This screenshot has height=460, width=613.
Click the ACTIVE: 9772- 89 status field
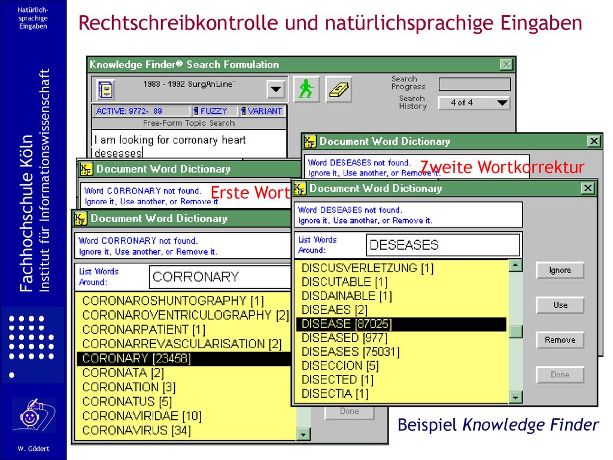point(141,111)
